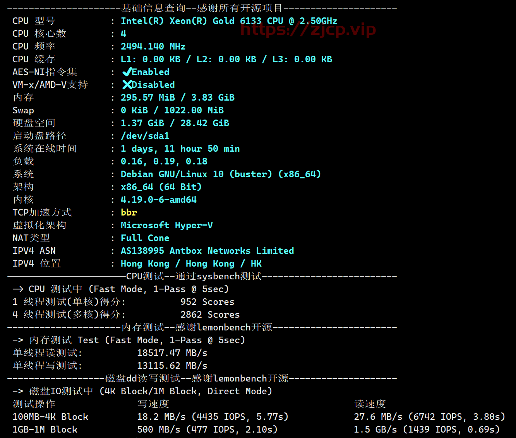Click the CPU frequency 2494.140 MHz
The width and height of the screenshot is (516, 438).
[153, 46]
